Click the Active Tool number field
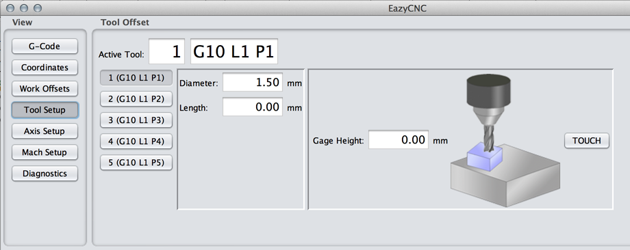Viewport: 630px width, 250px height. pyautogui.click(x=166, y=51)
